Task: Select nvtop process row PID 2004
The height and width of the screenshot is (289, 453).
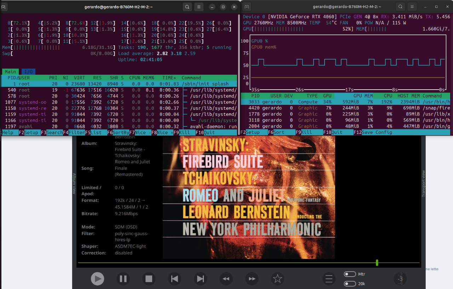Action: pyautogui.click(x=345, y=126)
